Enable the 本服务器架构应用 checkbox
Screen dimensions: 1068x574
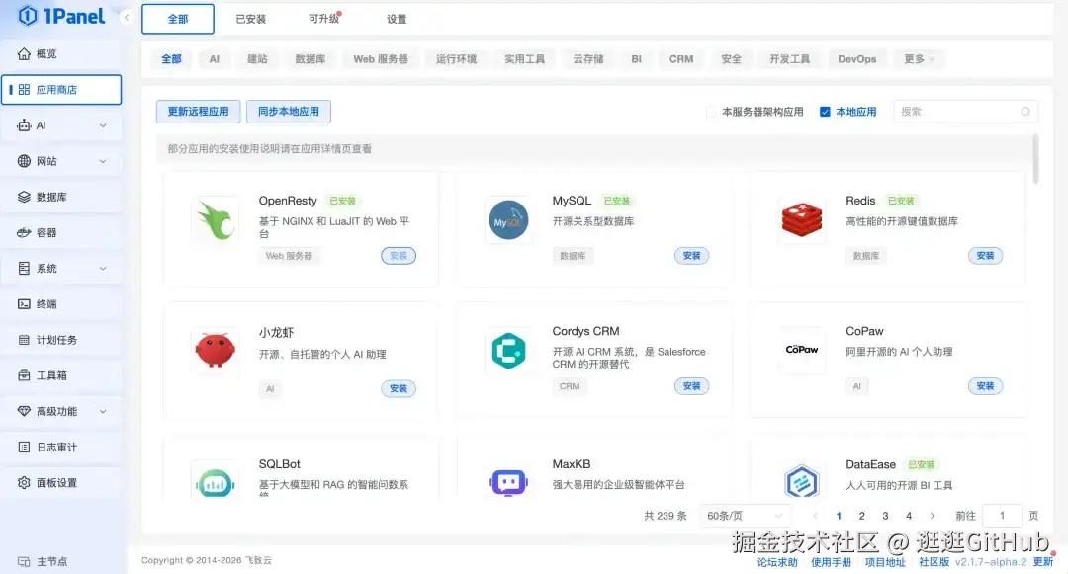tap(711, 112)
